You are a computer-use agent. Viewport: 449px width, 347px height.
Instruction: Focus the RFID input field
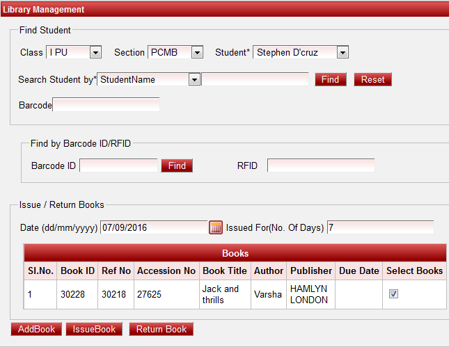321,166
